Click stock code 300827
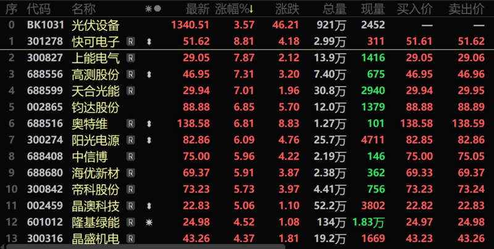The image size is (494, 249). [x=45, y=57]
